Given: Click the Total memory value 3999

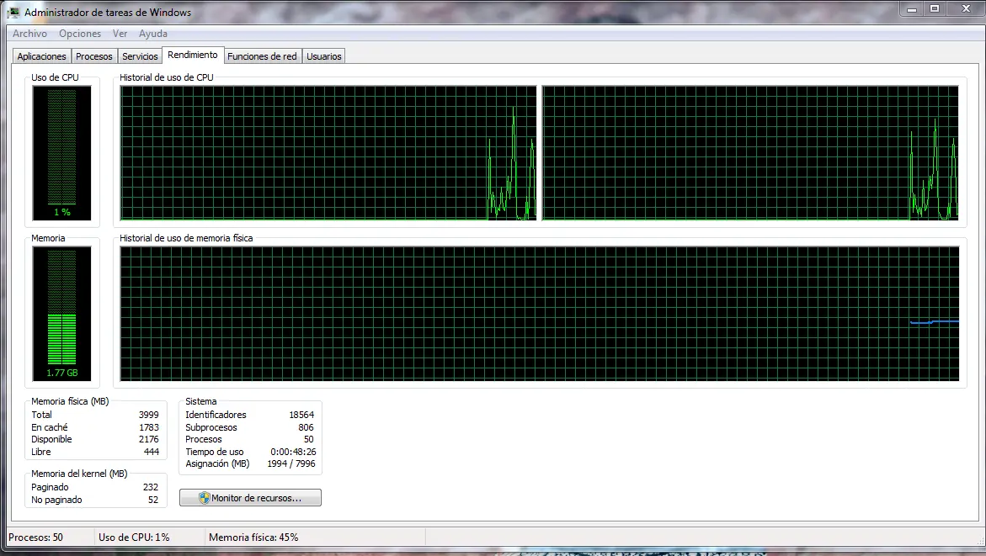Looking at the screenshot, I should click(148, 415).
